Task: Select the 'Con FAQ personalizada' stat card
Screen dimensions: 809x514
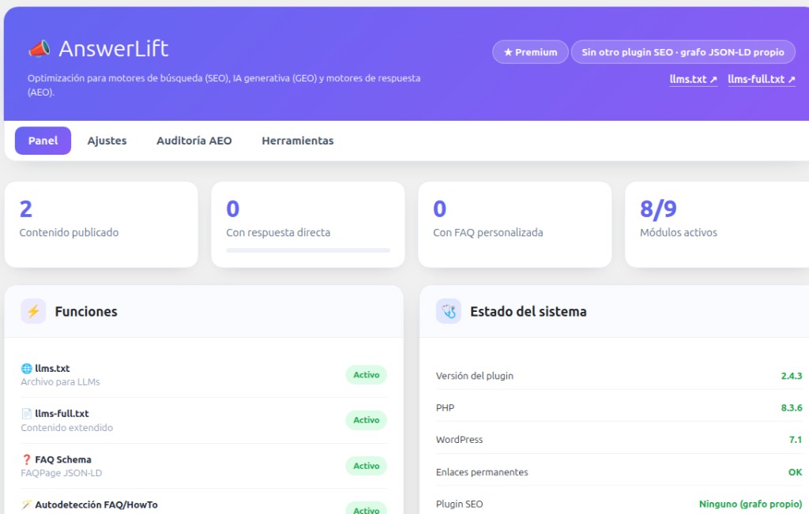Action: click(x=515, y=224)
